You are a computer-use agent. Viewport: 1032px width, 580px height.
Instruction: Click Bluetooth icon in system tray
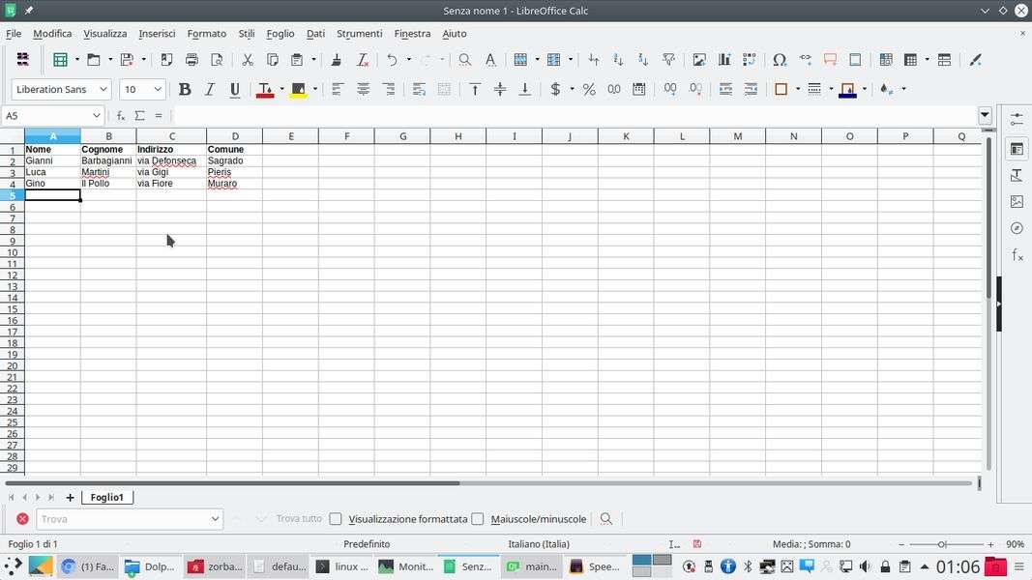[x=748, y=566]
